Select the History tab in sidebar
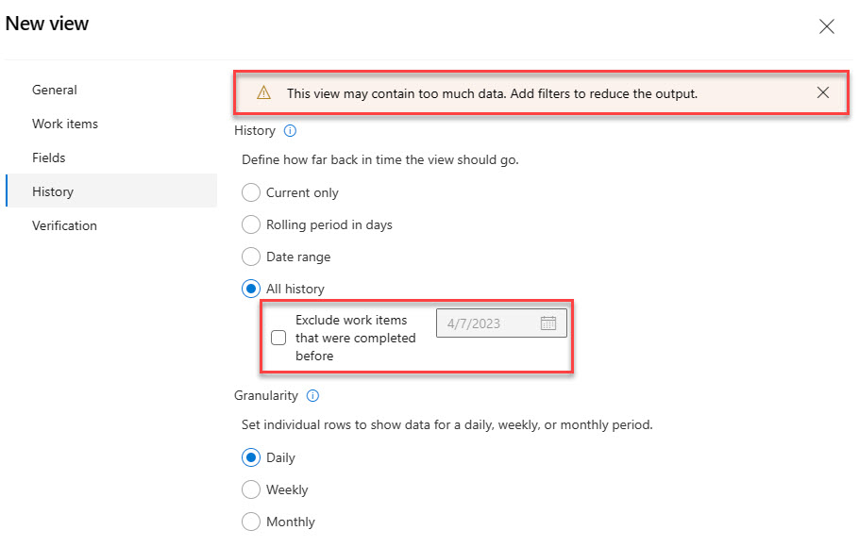The width and height of the screenshot is (859, 547). 53,191
